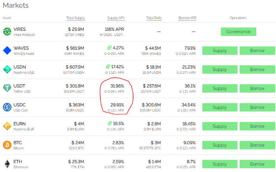276x172 pixels.
Task: Borrow BTC
Action: (257, 145)
